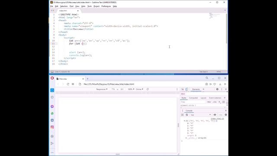Click the Sublime editor vertical scrollbar
277x156 pixels.
226,28
